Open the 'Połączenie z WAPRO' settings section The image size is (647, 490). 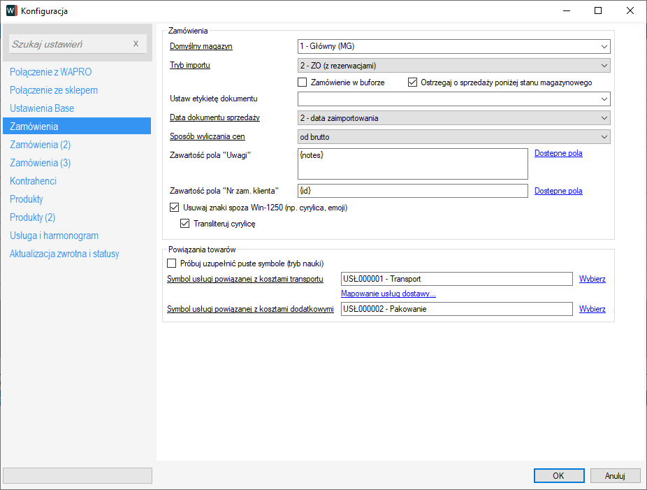50,72
